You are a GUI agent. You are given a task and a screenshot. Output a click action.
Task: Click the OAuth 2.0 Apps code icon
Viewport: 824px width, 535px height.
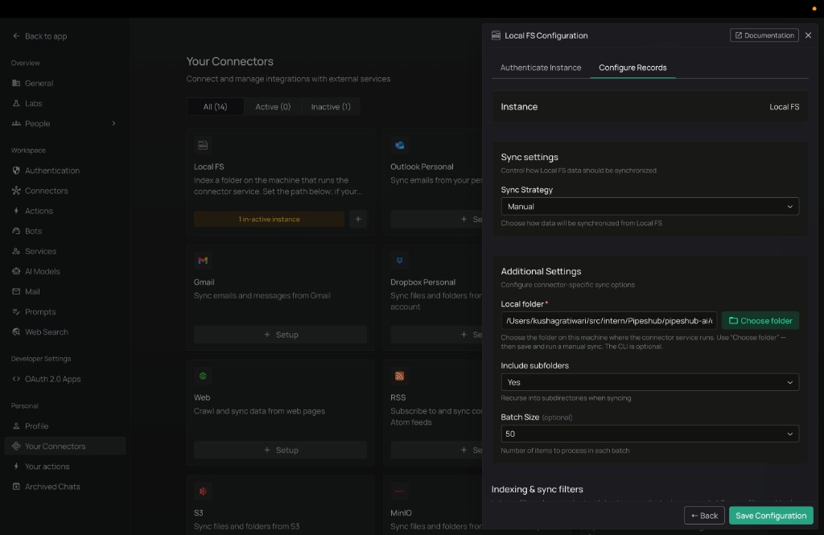(x=16, y=379)
